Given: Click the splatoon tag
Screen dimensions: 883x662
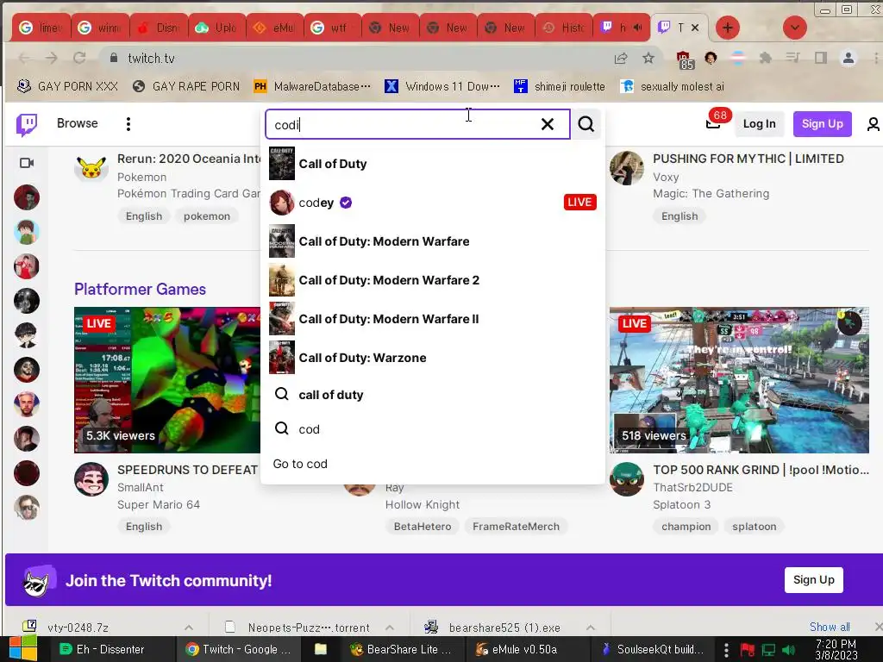Looking at the screenshot, I should [x=754, y=527].
